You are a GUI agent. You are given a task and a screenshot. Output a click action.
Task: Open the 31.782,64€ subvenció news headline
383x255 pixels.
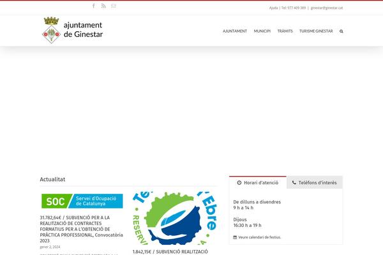pyautogui.click(x=81, y=229)
